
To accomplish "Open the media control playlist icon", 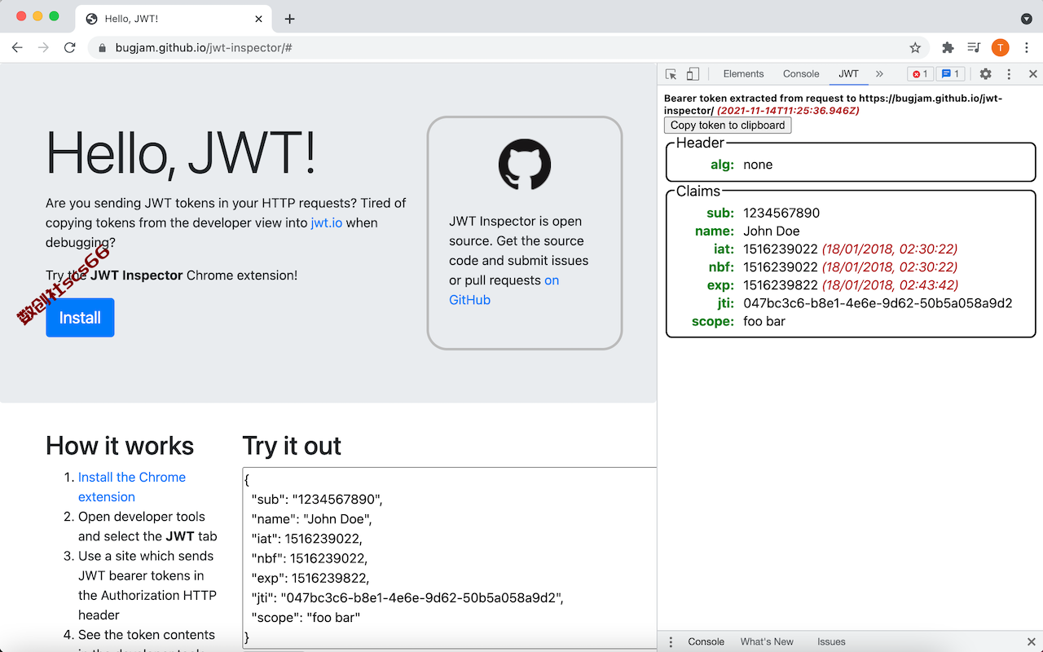I will click(x=974, y=47).
